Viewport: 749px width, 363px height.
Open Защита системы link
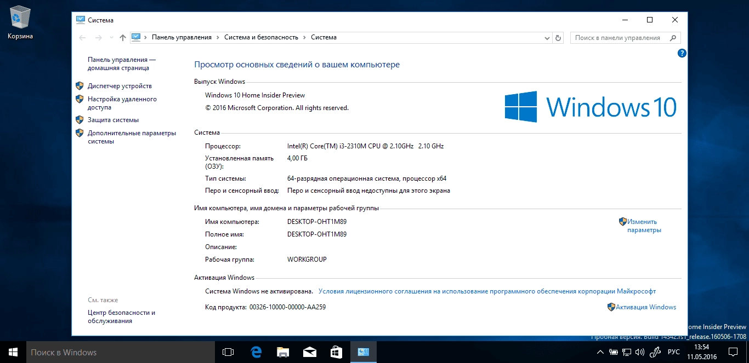coord(113,120)
